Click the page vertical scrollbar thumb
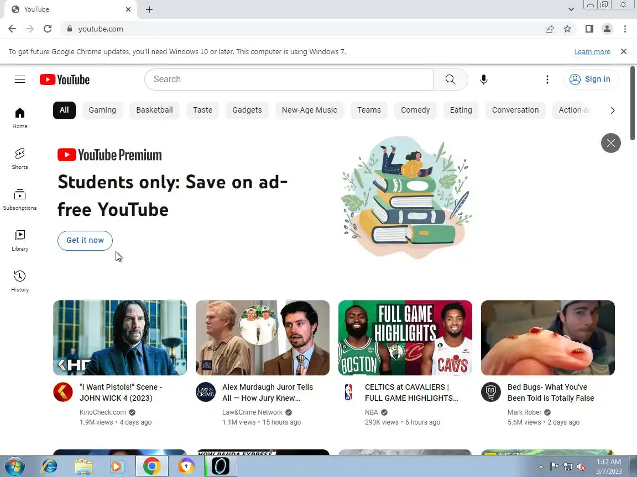637x477 pixels. 633,103
